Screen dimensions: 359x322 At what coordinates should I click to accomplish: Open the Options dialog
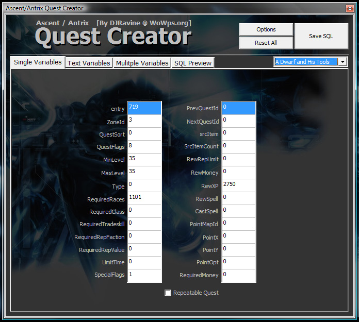point(266,29)
